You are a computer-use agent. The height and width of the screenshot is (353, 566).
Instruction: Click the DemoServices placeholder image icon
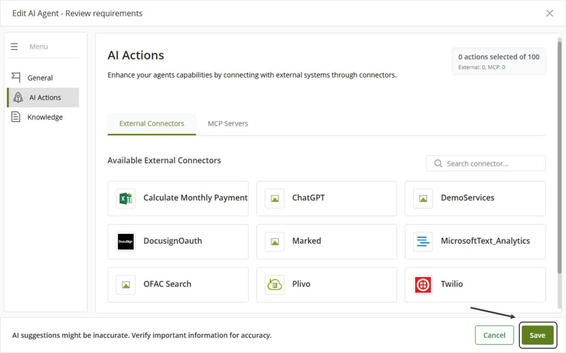coord(423,198)
